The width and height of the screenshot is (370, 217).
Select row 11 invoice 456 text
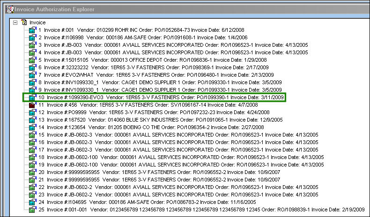coord(148,105)
